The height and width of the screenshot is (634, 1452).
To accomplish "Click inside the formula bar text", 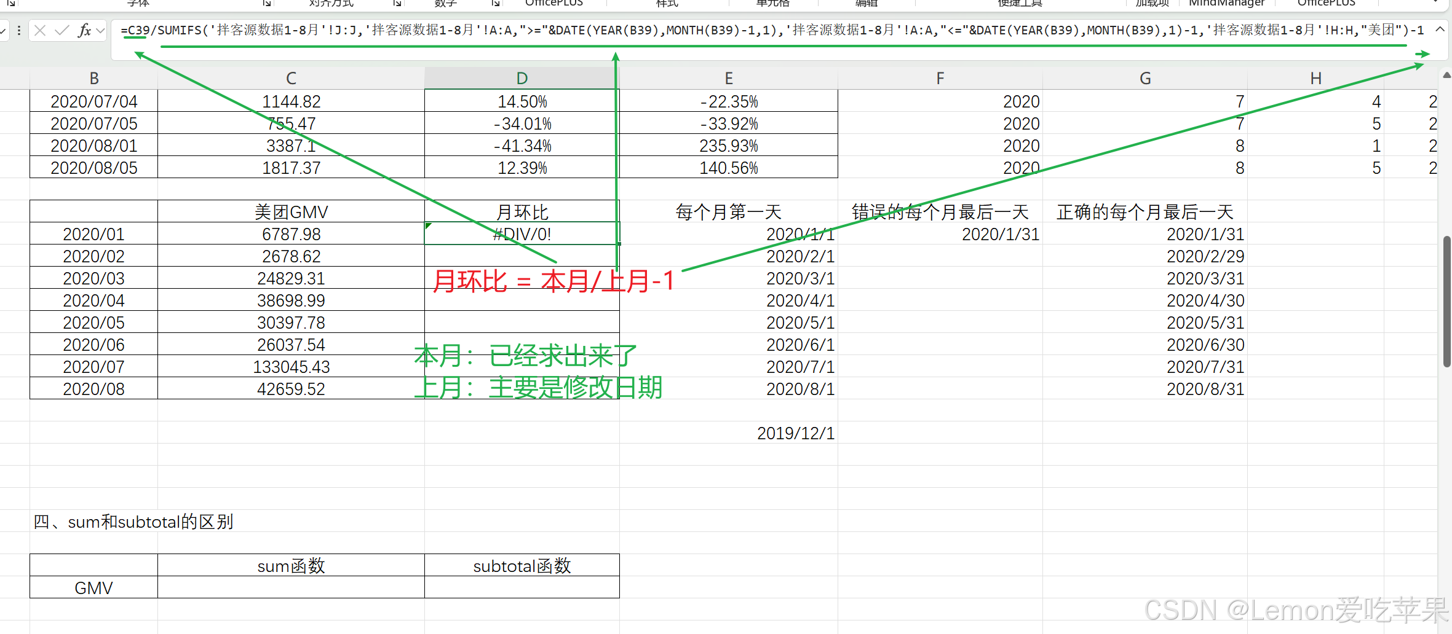I will point(772,30).
